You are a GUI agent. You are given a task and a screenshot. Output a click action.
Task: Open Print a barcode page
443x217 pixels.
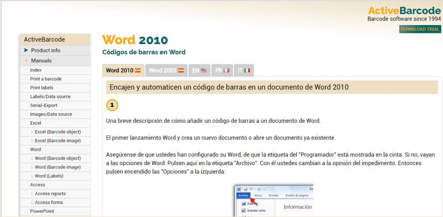pyautogui.click(x=55, y=79)
